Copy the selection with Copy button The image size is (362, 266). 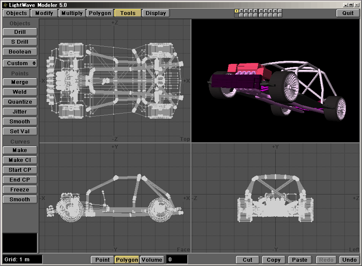pyautogui.click(x=273, y=260)
